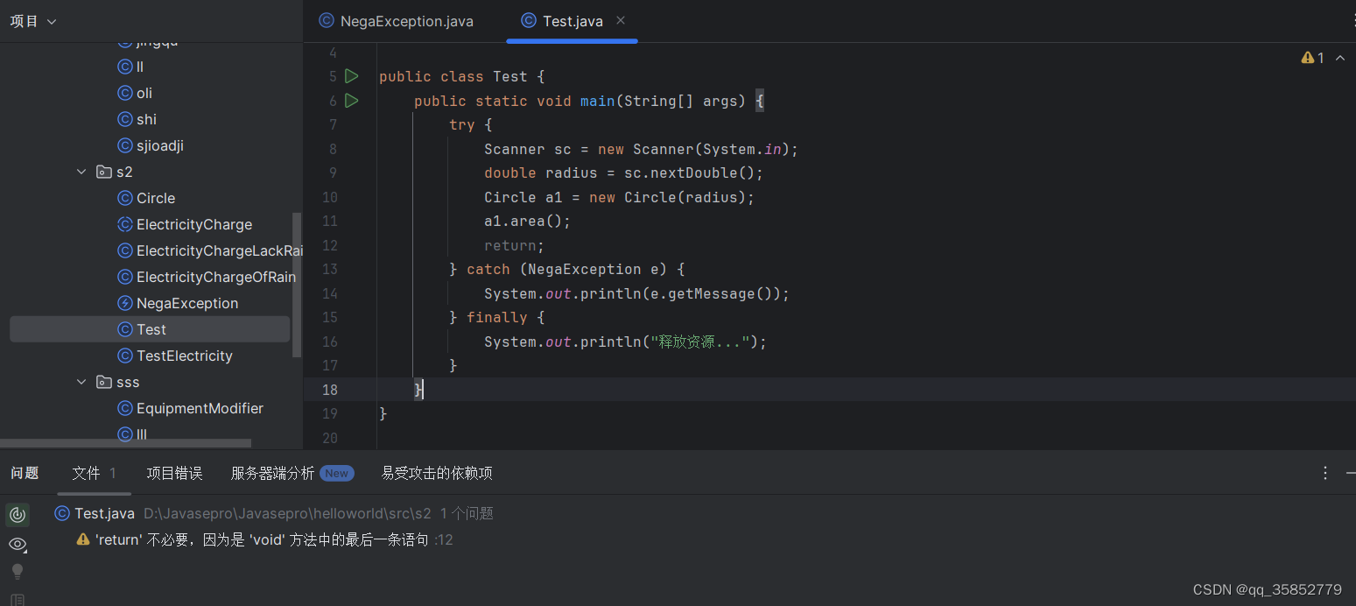The width and height of the screenshot is (1356, 606).
Task: Click the vertical scrollbar of project tree
Action: pos(297,285)
